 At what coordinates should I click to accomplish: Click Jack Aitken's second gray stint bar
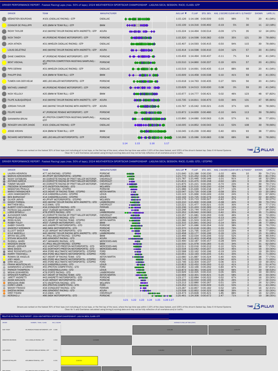coord(229,350)
